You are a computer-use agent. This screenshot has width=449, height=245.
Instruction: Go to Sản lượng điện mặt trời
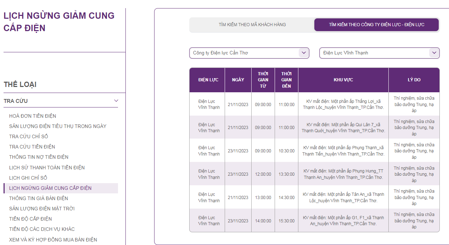click(x=42, y=209)
